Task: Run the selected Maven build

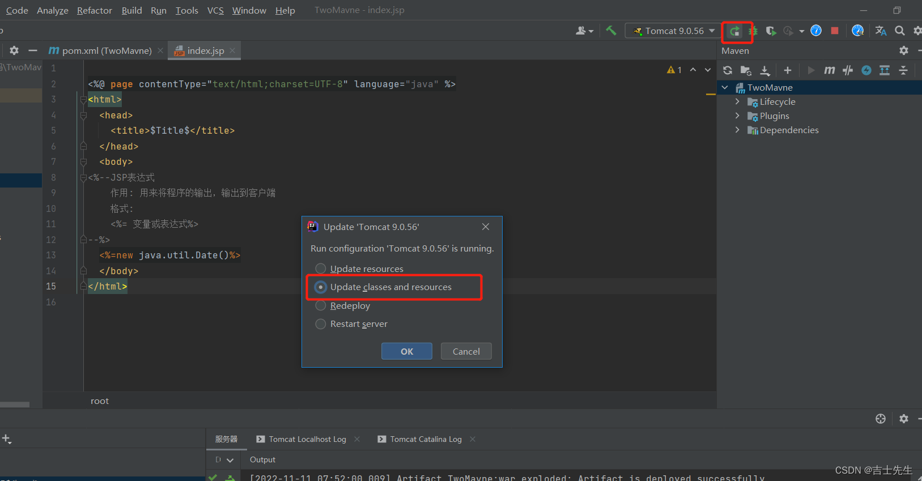Action: [x=811, y=70]
